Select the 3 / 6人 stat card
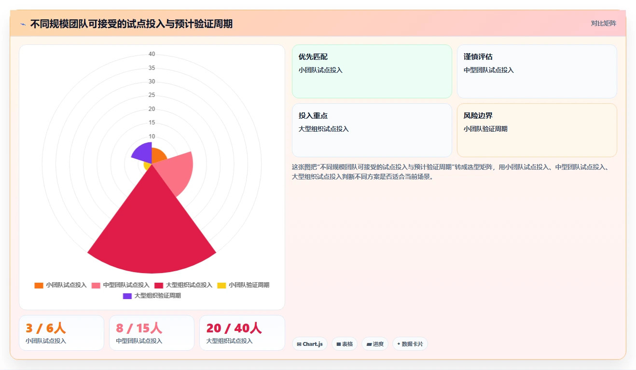The height and width of the screenshot is (370, 636). 61,333
